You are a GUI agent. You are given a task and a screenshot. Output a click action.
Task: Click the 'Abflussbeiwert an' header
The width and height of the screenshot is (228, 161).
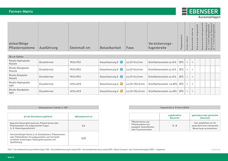tap(84, 116)
